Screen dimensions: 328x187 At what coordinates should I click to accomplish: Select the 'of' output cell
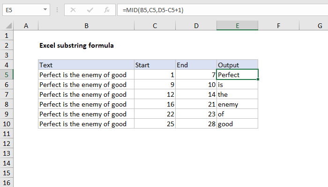coord(237,114)
